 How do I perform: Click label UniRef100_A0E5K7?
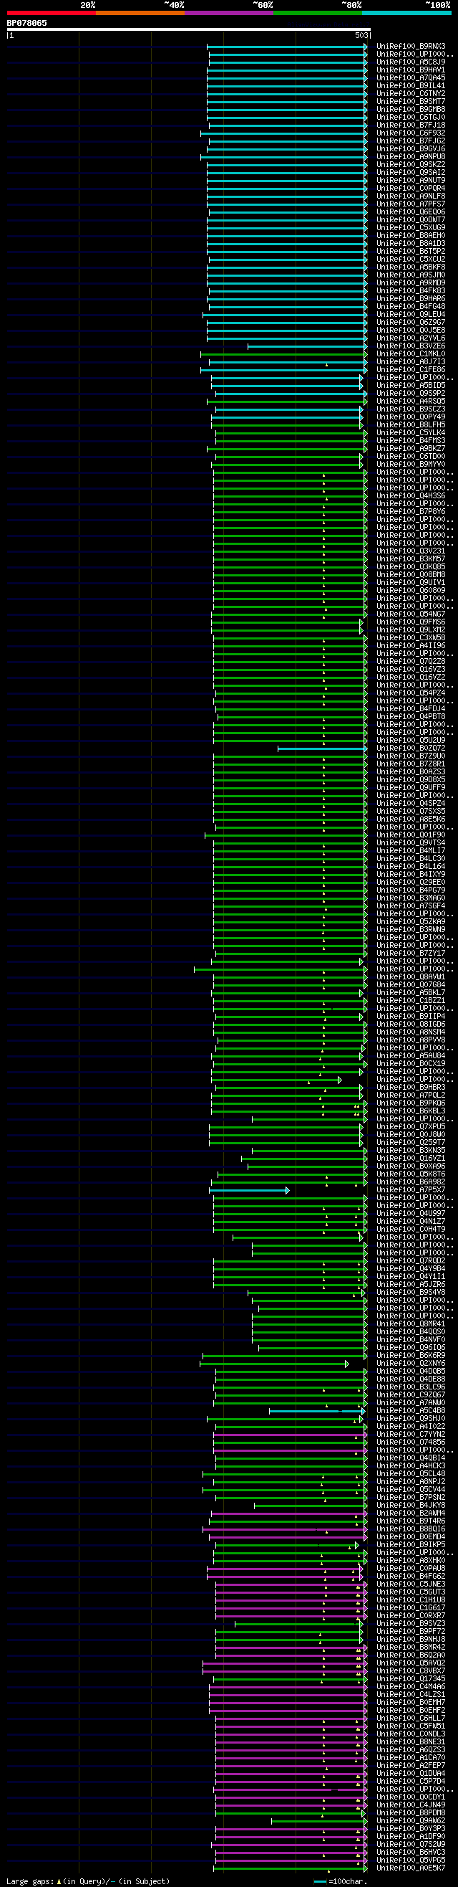click(411, 1868)
